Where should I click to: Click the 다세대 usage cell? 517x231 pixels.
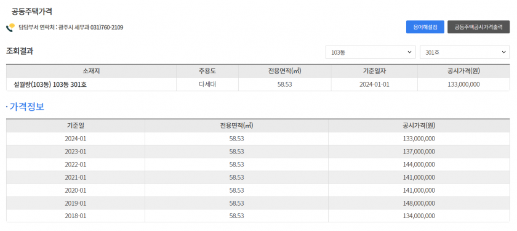[x=207, y=84]
